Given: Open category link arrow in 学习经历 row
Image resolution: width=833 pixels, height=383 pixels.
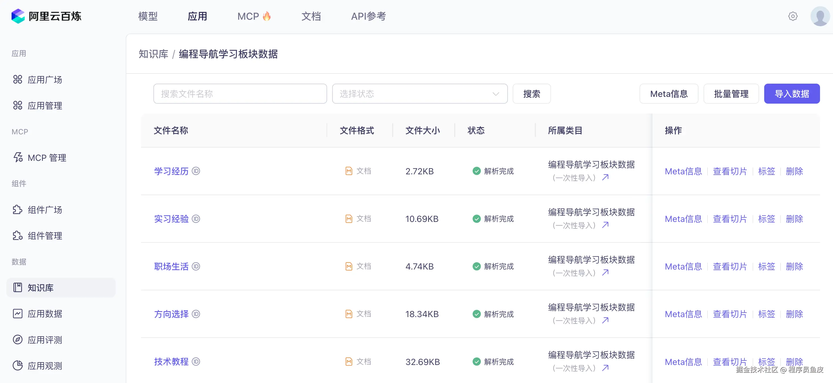Looking at the screenshot, I should (x=605, y=177).
